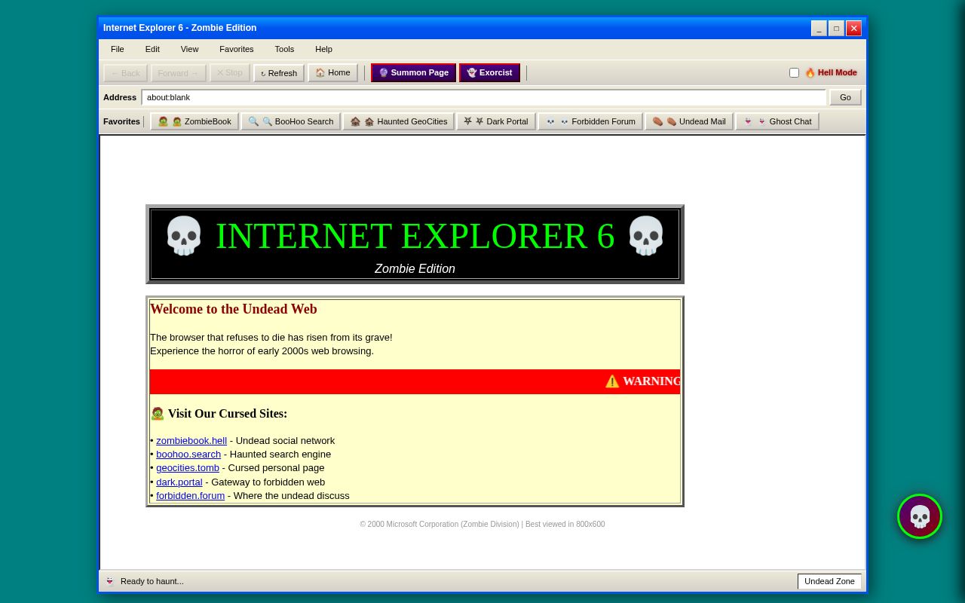
Task: Click the Refresh toolbar button
Action: (279, 73)
